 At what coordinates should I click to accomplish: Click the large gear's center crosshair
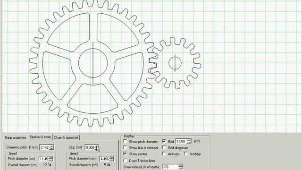[93, 63]
